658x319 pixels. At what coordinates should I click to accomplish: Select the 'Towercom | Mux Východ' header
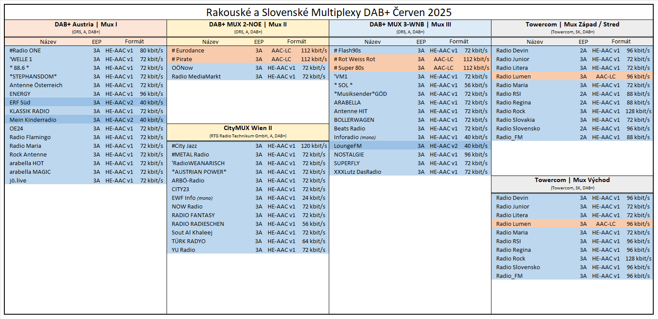pyautogui.click(x=572, y=180)
